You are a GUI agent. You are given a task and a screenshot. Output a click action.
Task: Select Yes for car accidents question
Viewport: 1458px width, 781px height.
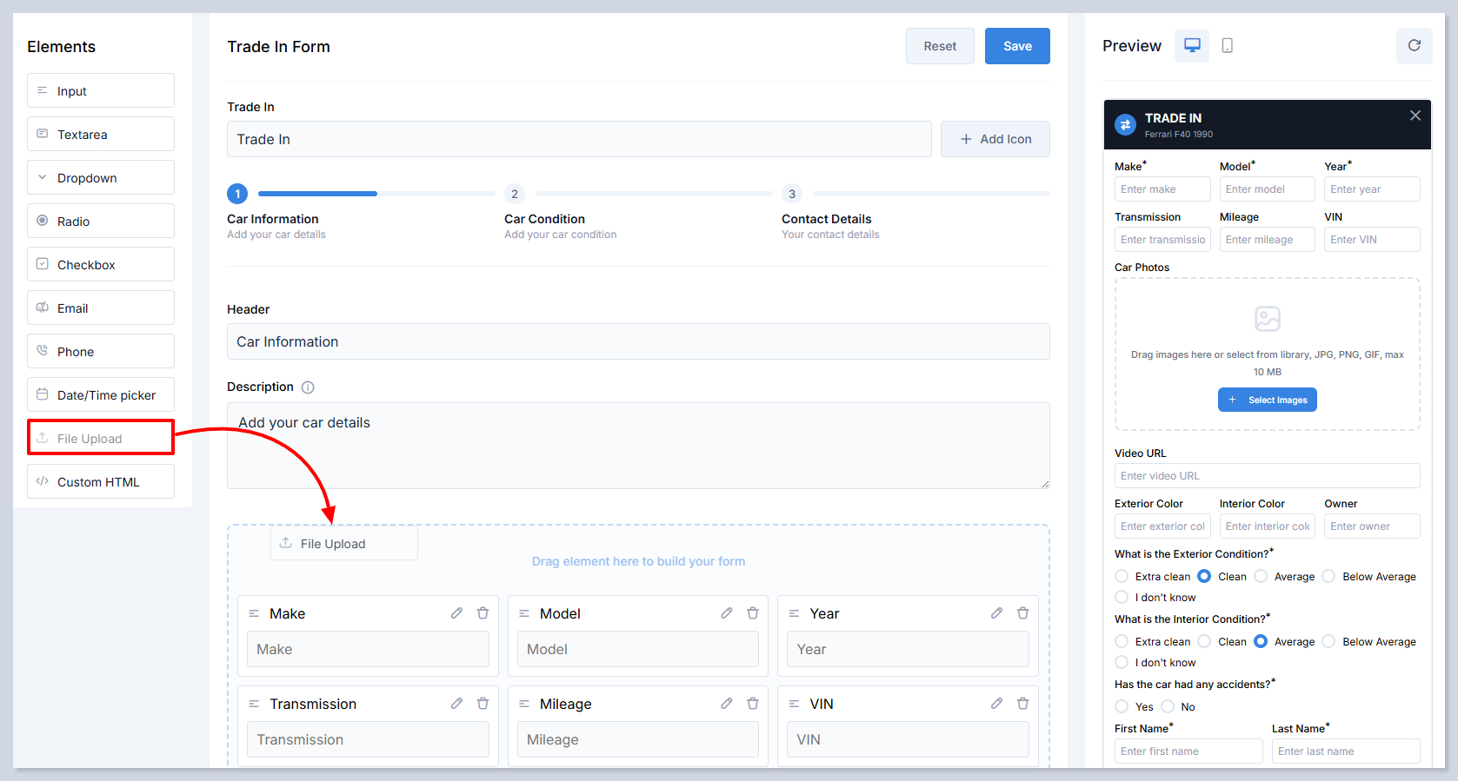(1122, 707)
